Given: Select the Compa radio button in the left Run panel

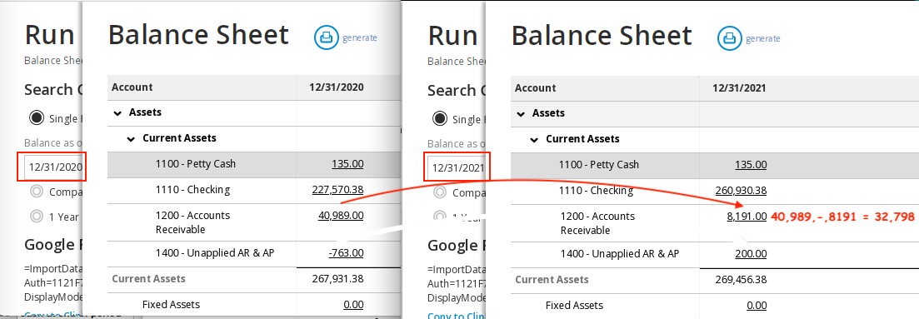Looking at the screenshot, I should 37,192.
